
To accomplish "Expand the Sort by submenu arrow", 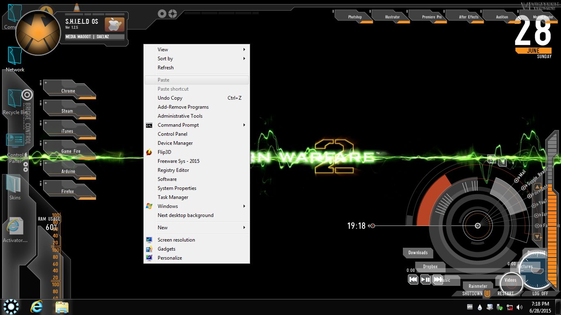I will (244, 59).
